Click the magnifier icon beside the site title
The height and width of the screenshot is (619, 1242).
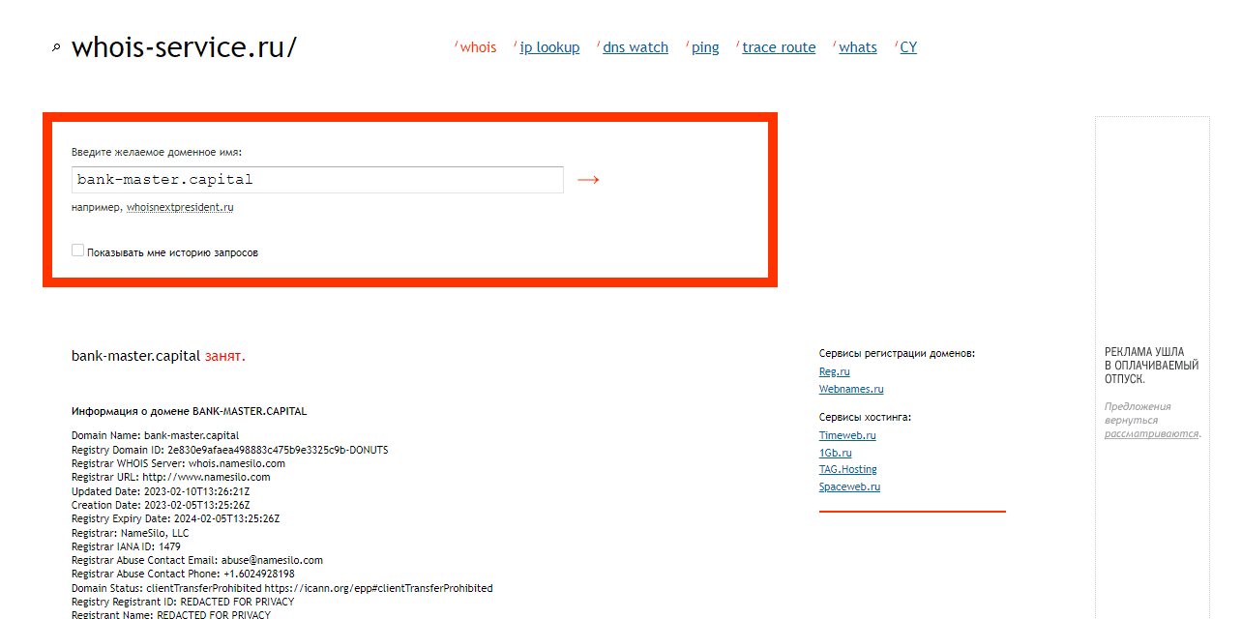(56, 47)
